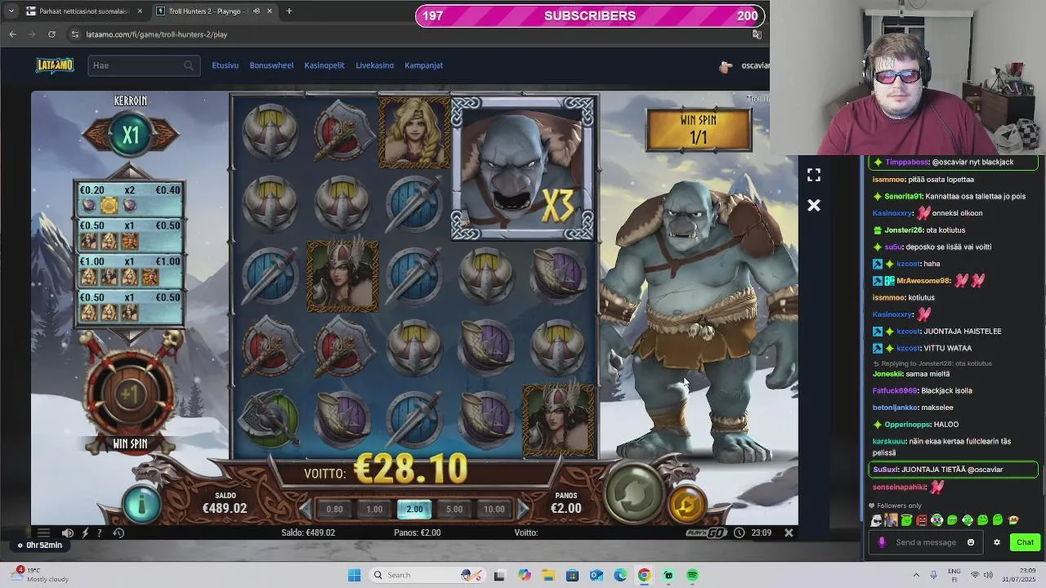This screenshot has height=588, width=1046.
Task: Click the Fatfuck6969 username in chat
Action: tap(896, 390)
